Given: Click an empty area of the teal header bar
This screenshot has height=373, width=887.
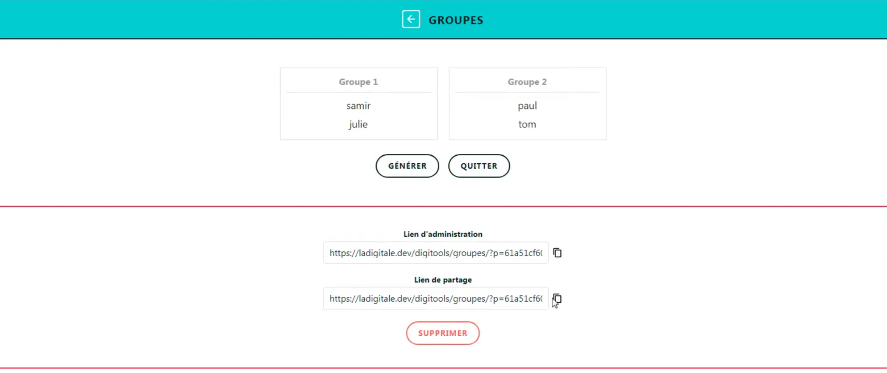Looking at the screenshot, I should click(x=159, y=19).
